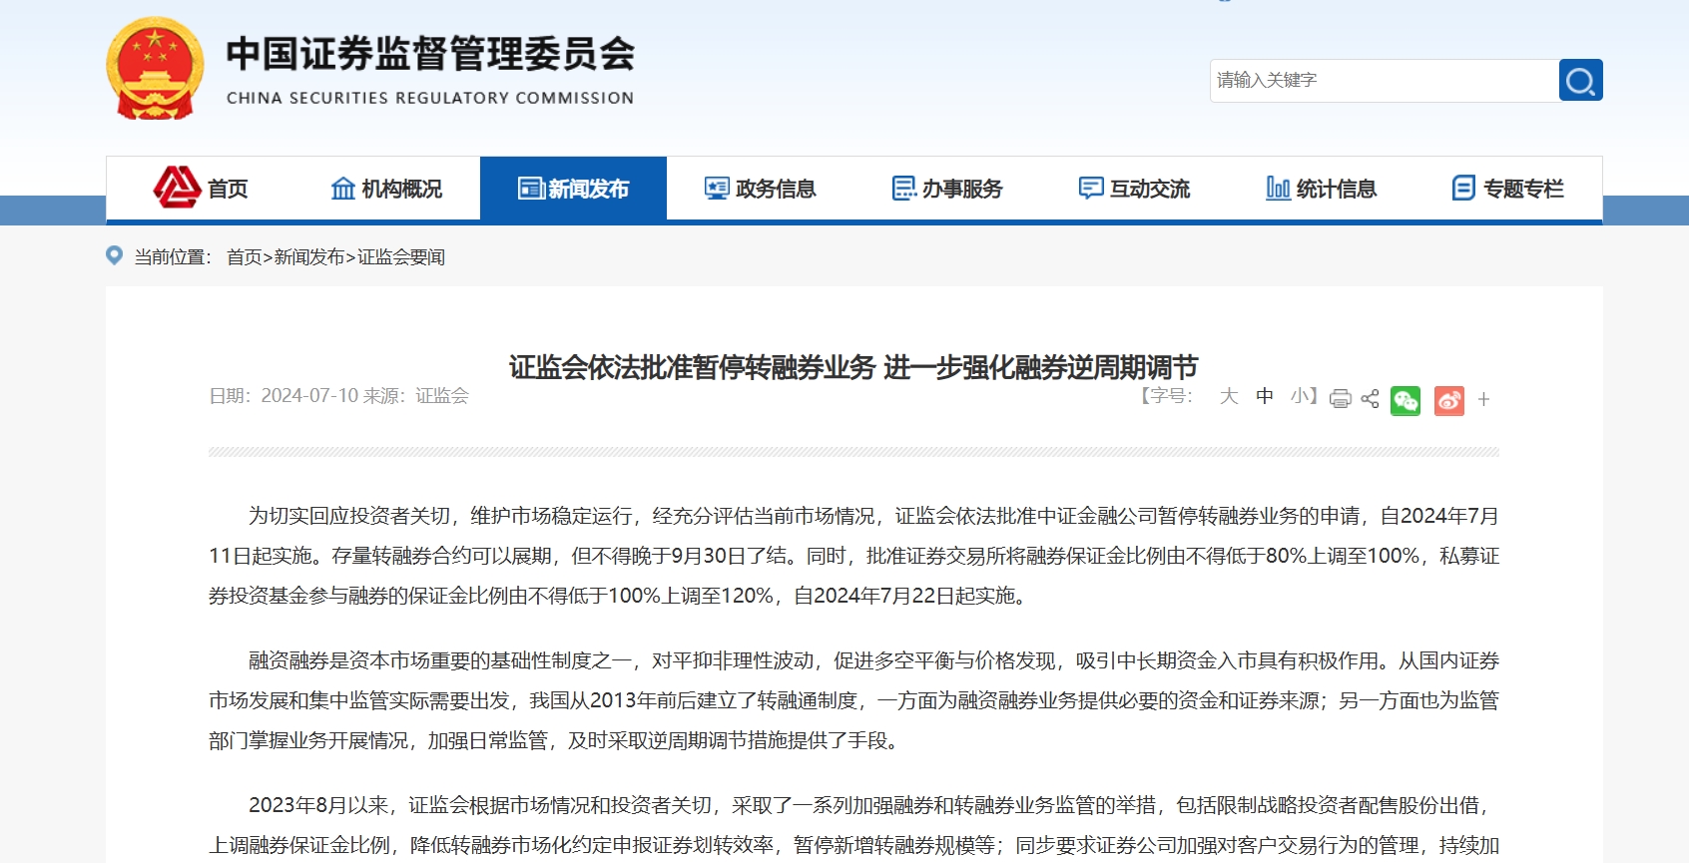Image resolution: width=1689 pixels, height=863 pixels.
Task: Go to 新闻发布 in breadcrumb
Action: tap(309, 257)
